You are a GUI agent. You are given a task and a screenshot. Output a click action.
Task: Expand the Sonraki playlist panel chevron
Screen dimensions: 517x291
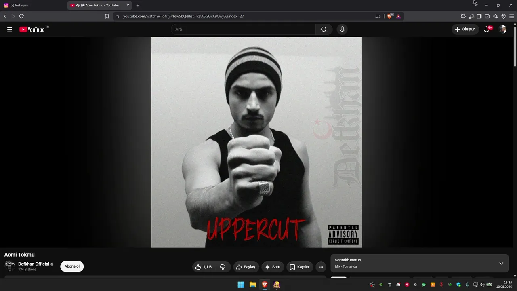pyautogui.click(x=501, y=264)
